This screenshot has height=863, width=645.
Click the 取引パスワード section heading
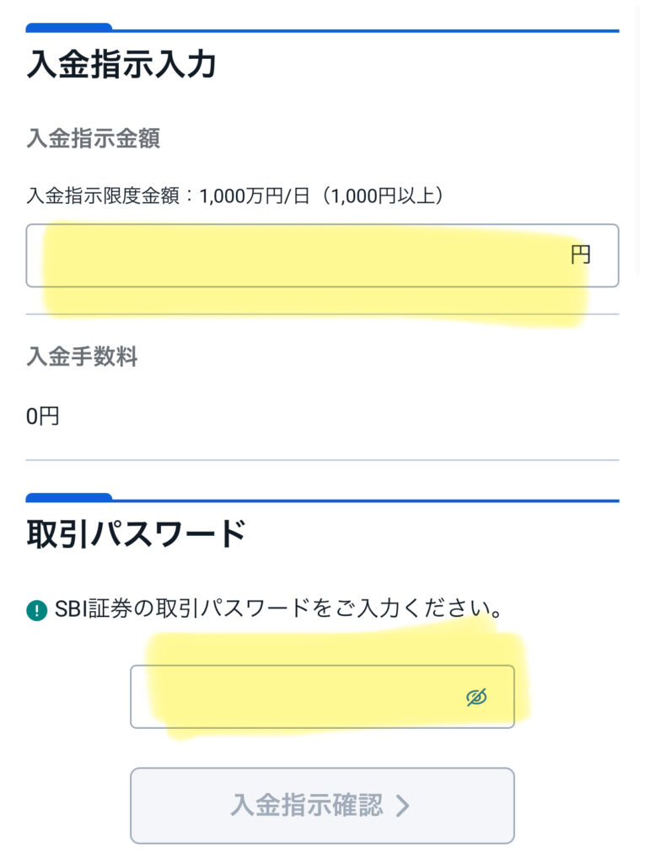tap(136, 533)
